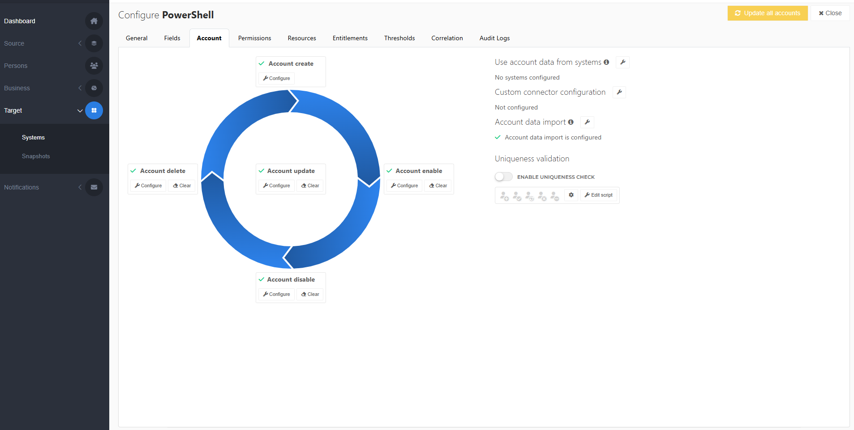
Task: Open uniqueness validation gear settings
Action: 571,195
